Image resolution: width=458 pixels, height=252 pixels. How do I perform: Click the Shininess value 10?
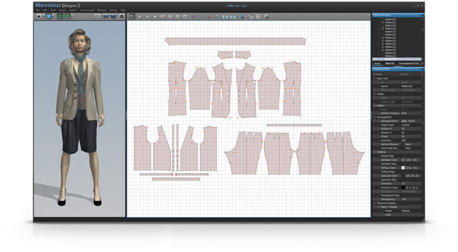point(411,183)
